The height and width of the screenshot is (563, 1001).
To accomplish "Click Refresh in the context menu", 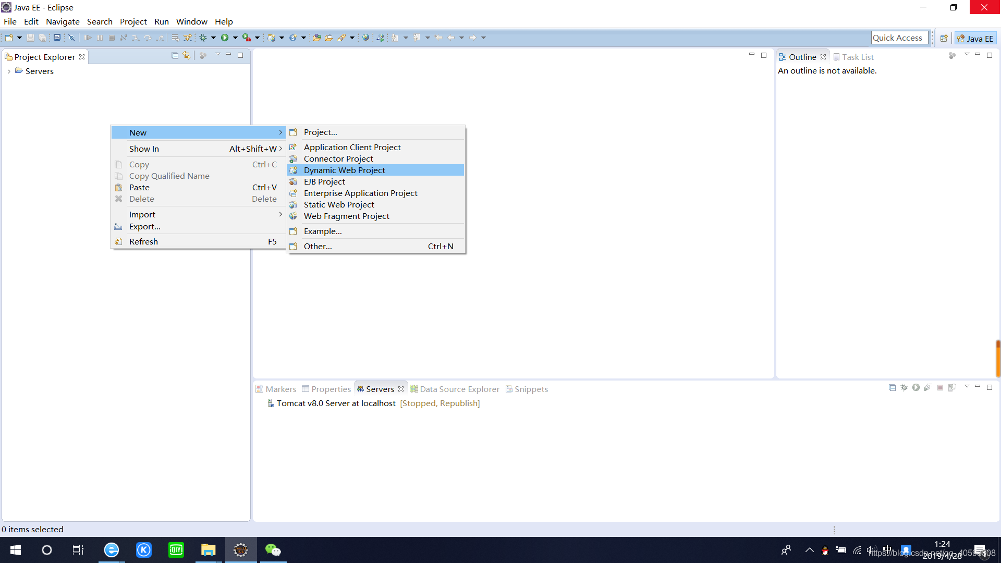I will coord(198,241).
